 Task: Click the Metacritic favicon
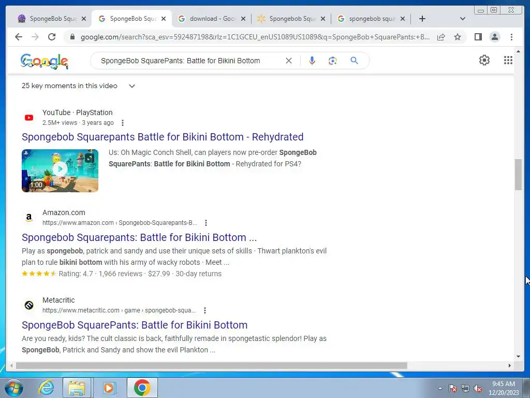pyautogui.click(x=29, y=305)
